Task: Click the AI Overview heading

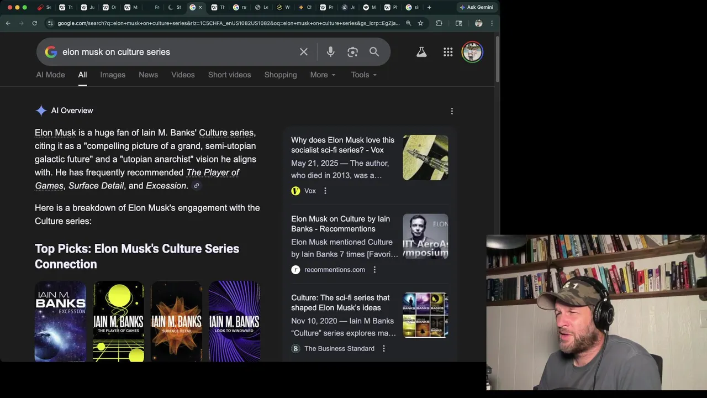Action: point(72,111)
